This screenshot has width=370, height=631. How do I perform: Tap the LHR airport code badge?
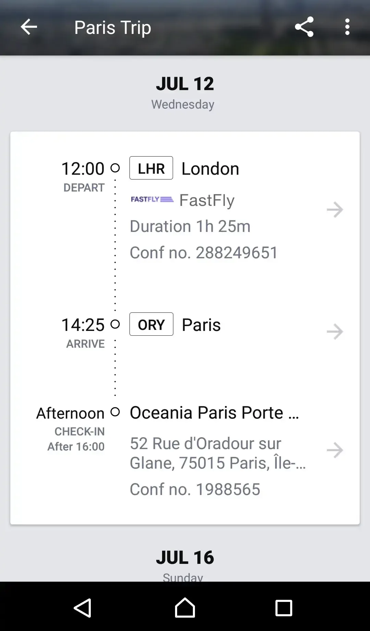[x=151, y=168]
